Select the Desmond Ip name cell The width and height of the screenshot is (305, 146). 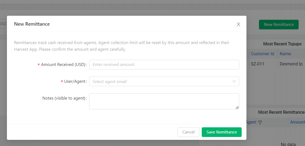coord(291,64)
